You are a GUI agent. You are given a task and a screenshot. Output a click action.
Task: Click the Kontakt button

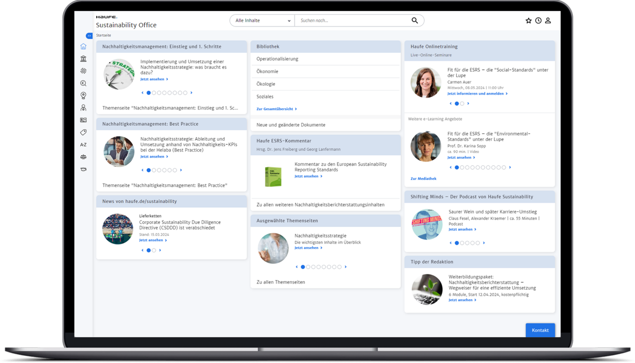click(540, 330)
